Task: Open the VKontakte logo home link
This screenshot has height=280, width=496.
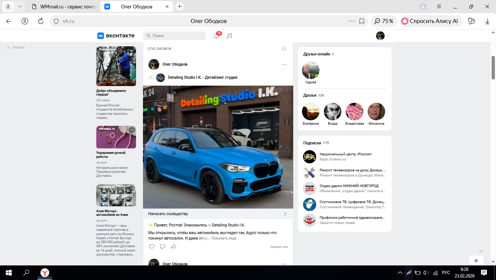Action: tap(116, 36)
